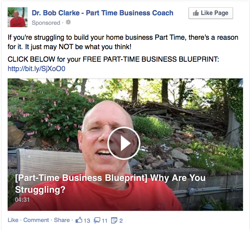Click the thumbs-up icon next to 13
Screen dimensions: 251x230
pyautogui.click(x=79, y=220)
